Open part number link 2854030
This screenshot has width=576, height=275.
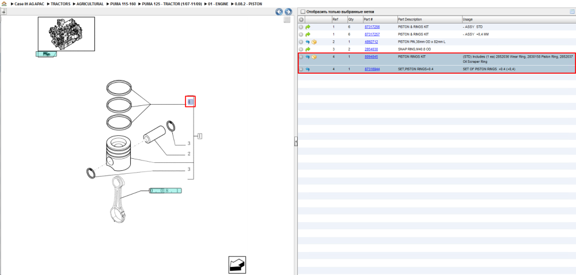(x=371, y=49)
